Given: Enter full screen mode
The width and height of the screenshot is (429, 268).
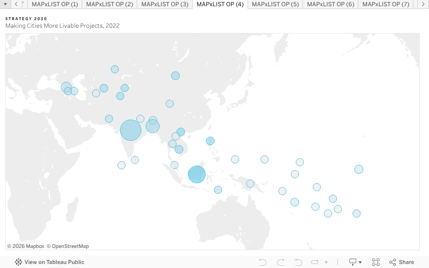Looking at the screenshot, I should coord(376,262).
